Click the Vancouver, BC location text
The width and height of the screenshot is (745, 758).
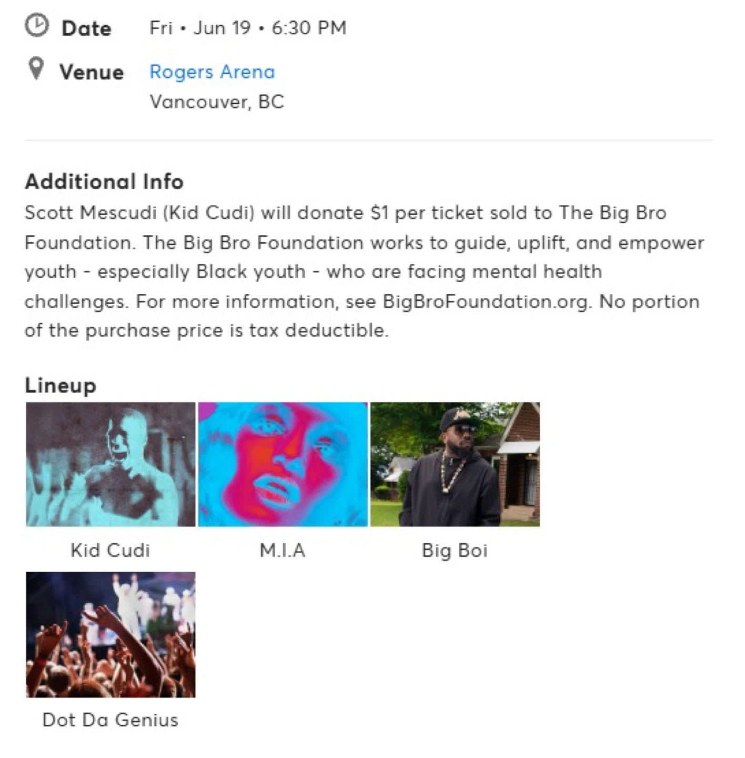[x=217, y=102]
